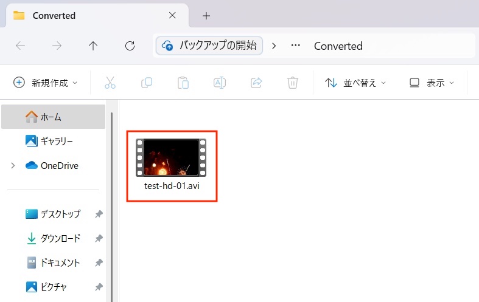Select ホーム in the navigation pane

[x=51, y=117]
